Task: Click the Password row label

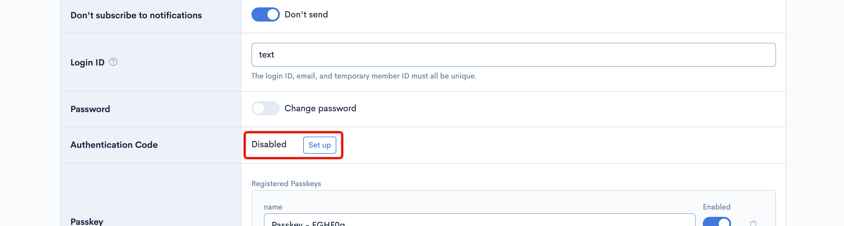Action: click(90, 109)
